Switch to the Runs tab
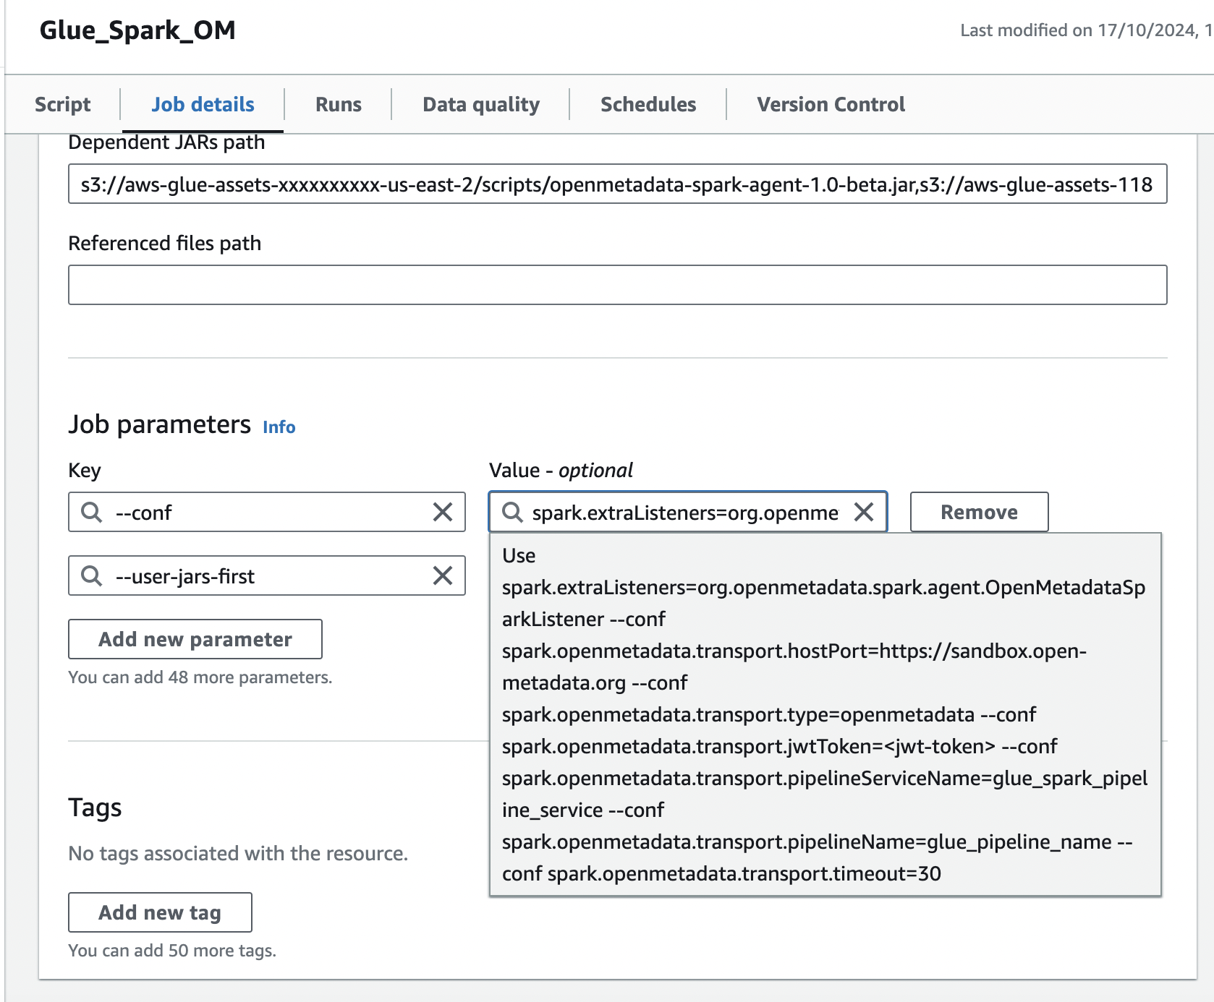 coord(337,104)
